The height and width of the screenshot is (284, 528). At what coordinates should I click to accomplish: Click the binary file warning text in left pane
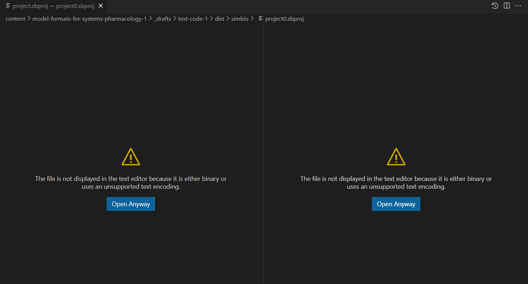click(131, 183)
